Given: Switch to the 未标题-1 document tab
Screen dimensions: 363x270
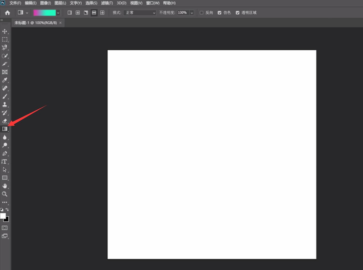Looking at the screenshot, I should pos(36,23).
